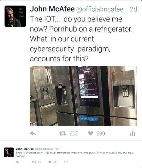The height and width of the screenshot is (168, 142).
Task: Retweet the tweet with 25 retweets
Action: pos(34,162)
